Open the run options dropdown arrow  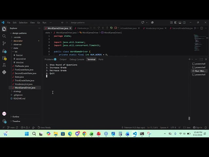click(198, 28)
